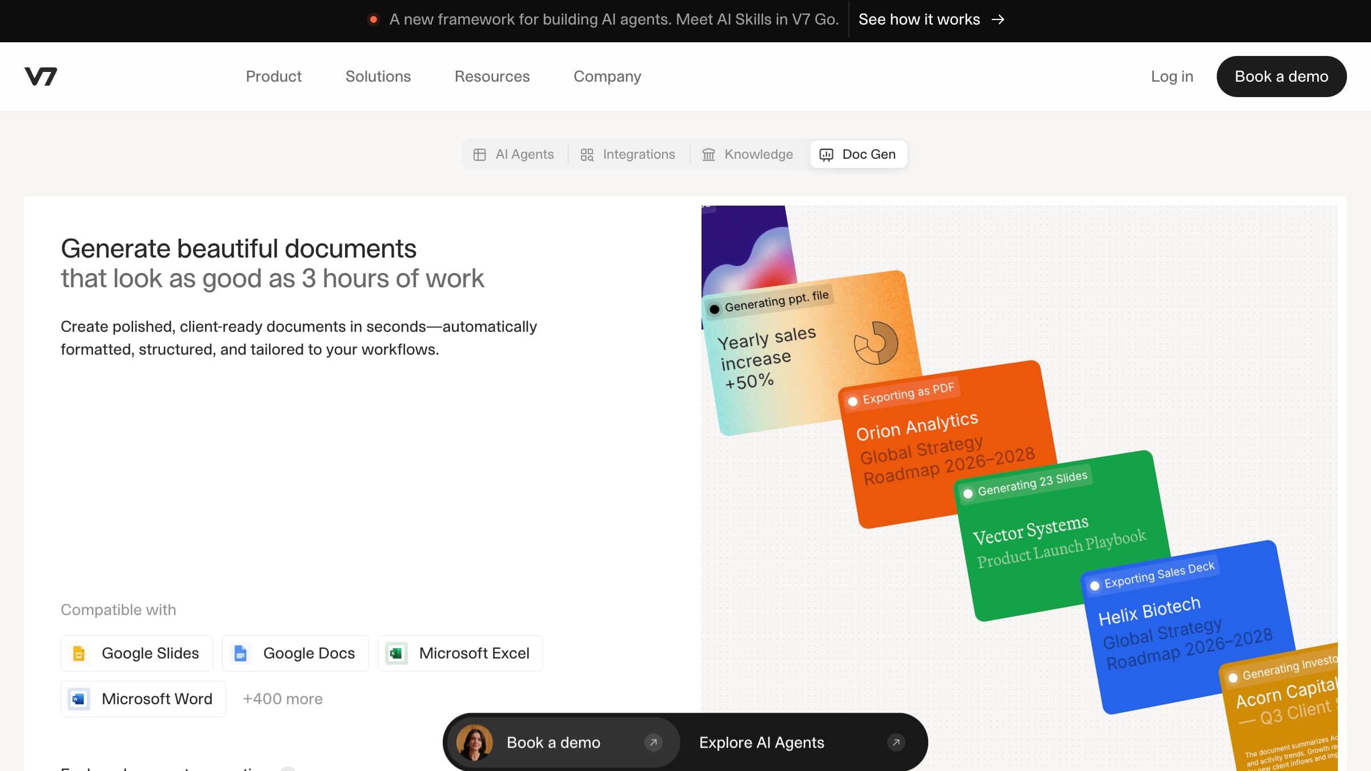Click the Microsoft Excel green icon
The height and width of the screenshot is (771, 1371).
pyautogui.click(x=396, y=653)
